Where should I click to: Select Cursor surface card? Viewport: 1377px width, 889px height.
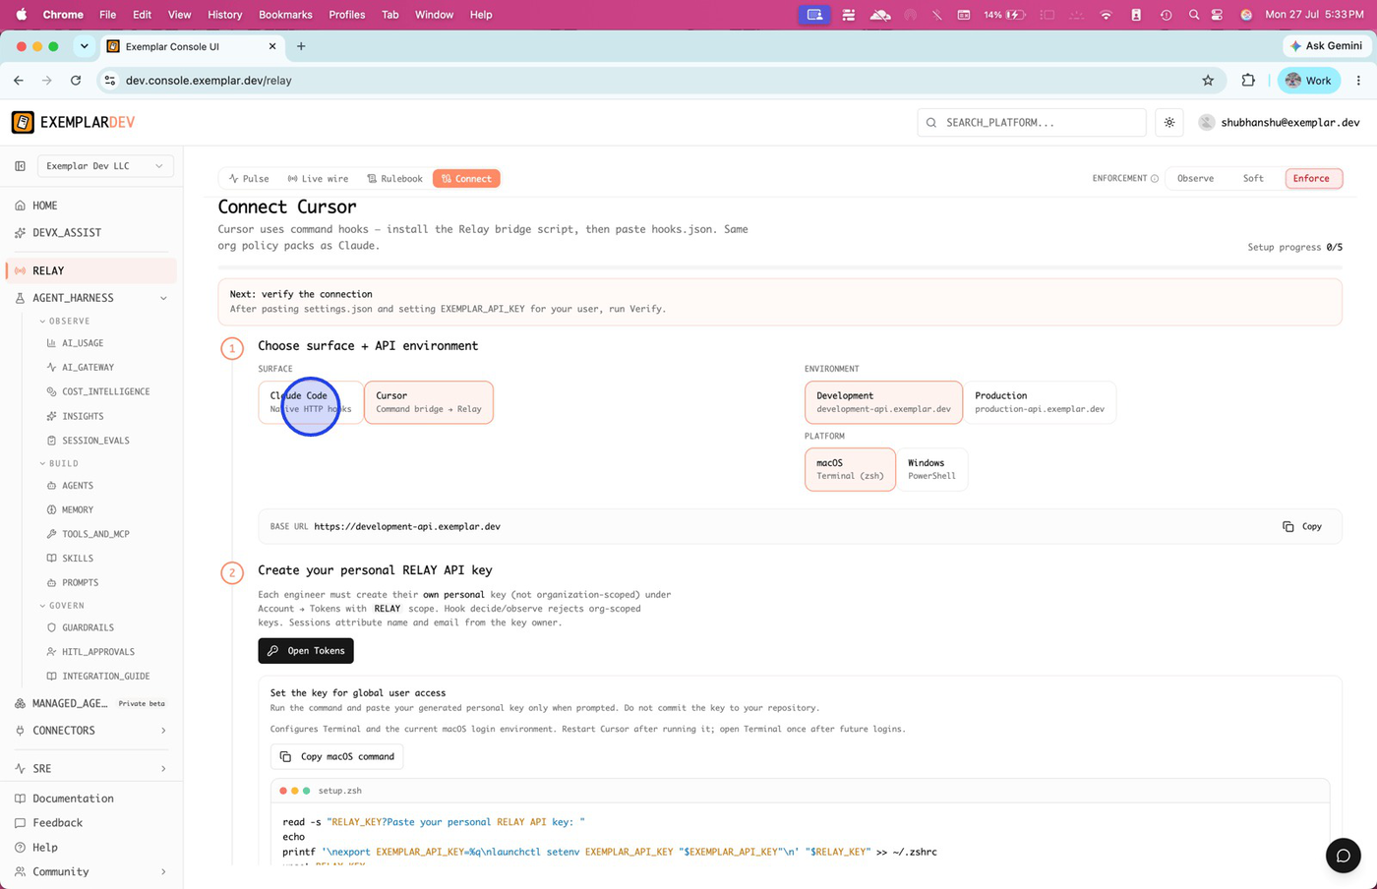(x=429, y=402)
